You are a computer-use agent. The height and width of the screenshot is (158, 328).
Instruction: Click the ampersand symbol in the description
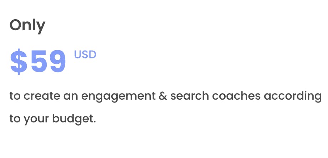[163, 96]
